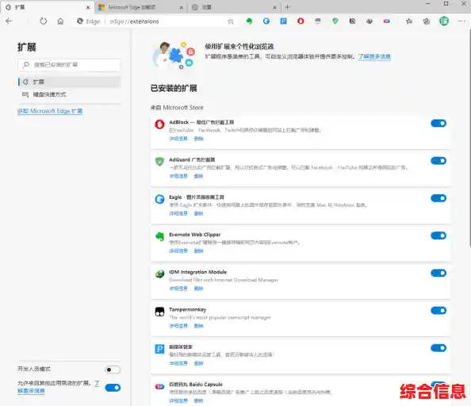Add this page to favorites star

pos(231,21)
